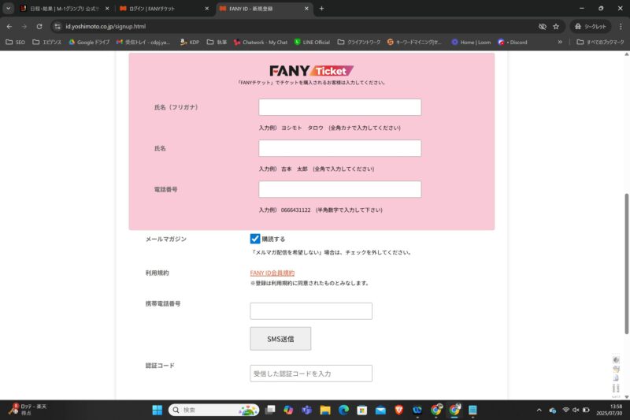Close the M-1グランプリ tab
The height and width of the screenshot is (420, 630).
coord(107,9)
